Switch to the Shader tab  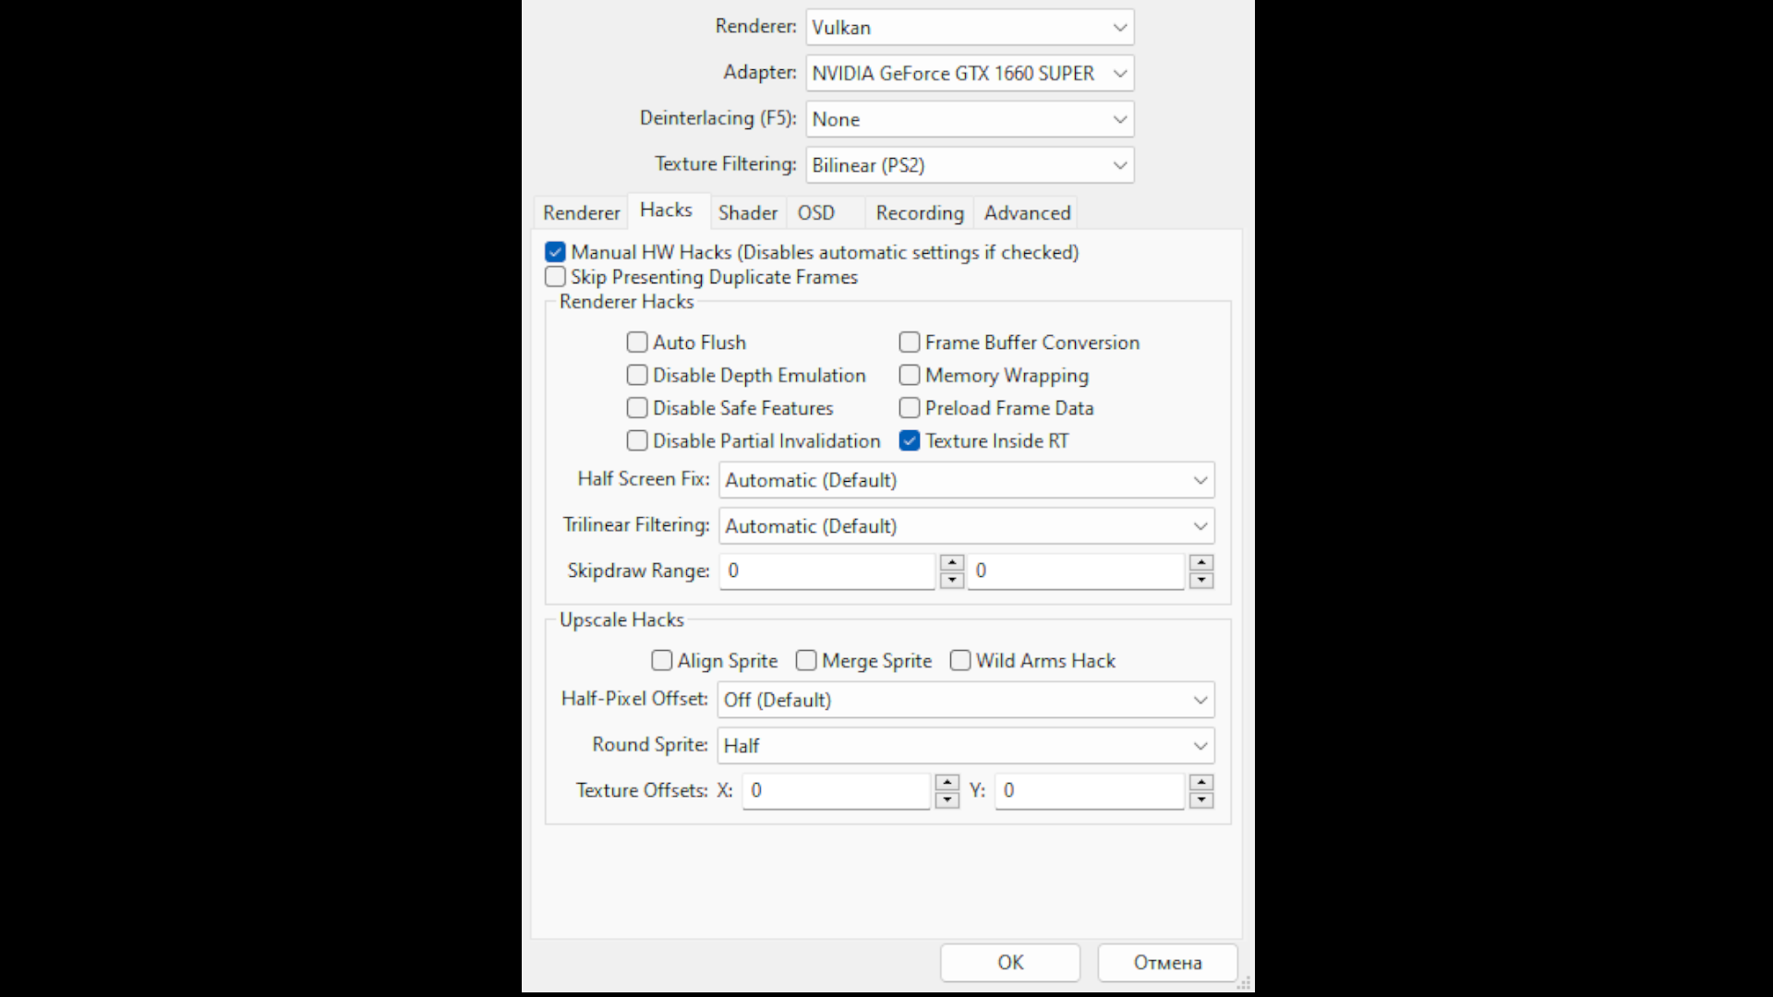(x=748, y=212)
